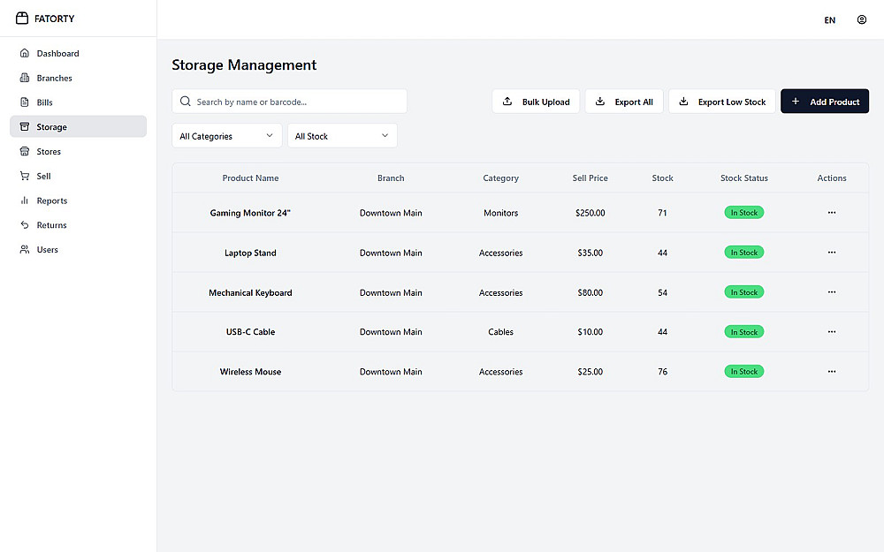Open actions menu for Wireless Mouse

(832, 371)
